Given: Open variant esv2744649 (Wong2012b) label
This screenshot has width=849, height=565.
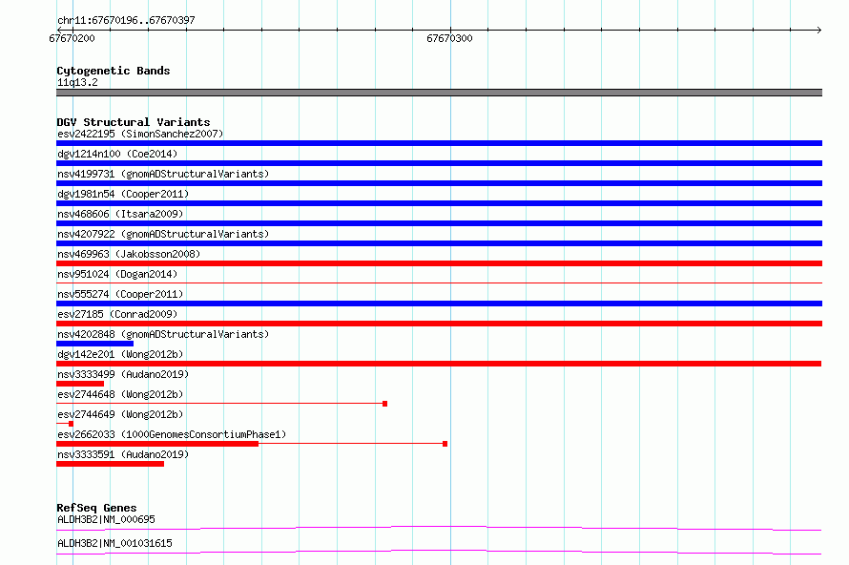Looking at the screenshot, I should tap(120, 414).
